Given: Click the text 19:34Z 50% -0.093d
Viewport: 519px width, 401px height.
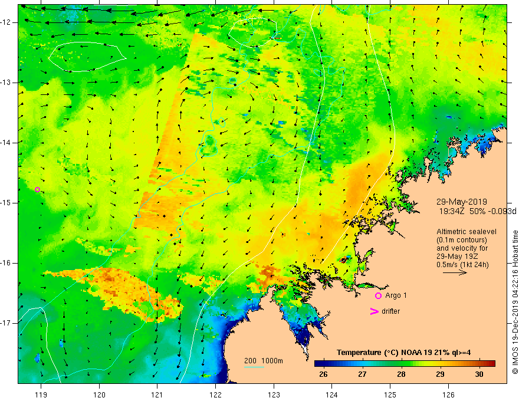Looking at the screenshot, I should pos(478,212).
